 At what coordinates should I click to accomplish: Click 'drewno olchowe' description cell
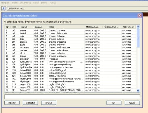pyautogui.click(x=57, y=53)
